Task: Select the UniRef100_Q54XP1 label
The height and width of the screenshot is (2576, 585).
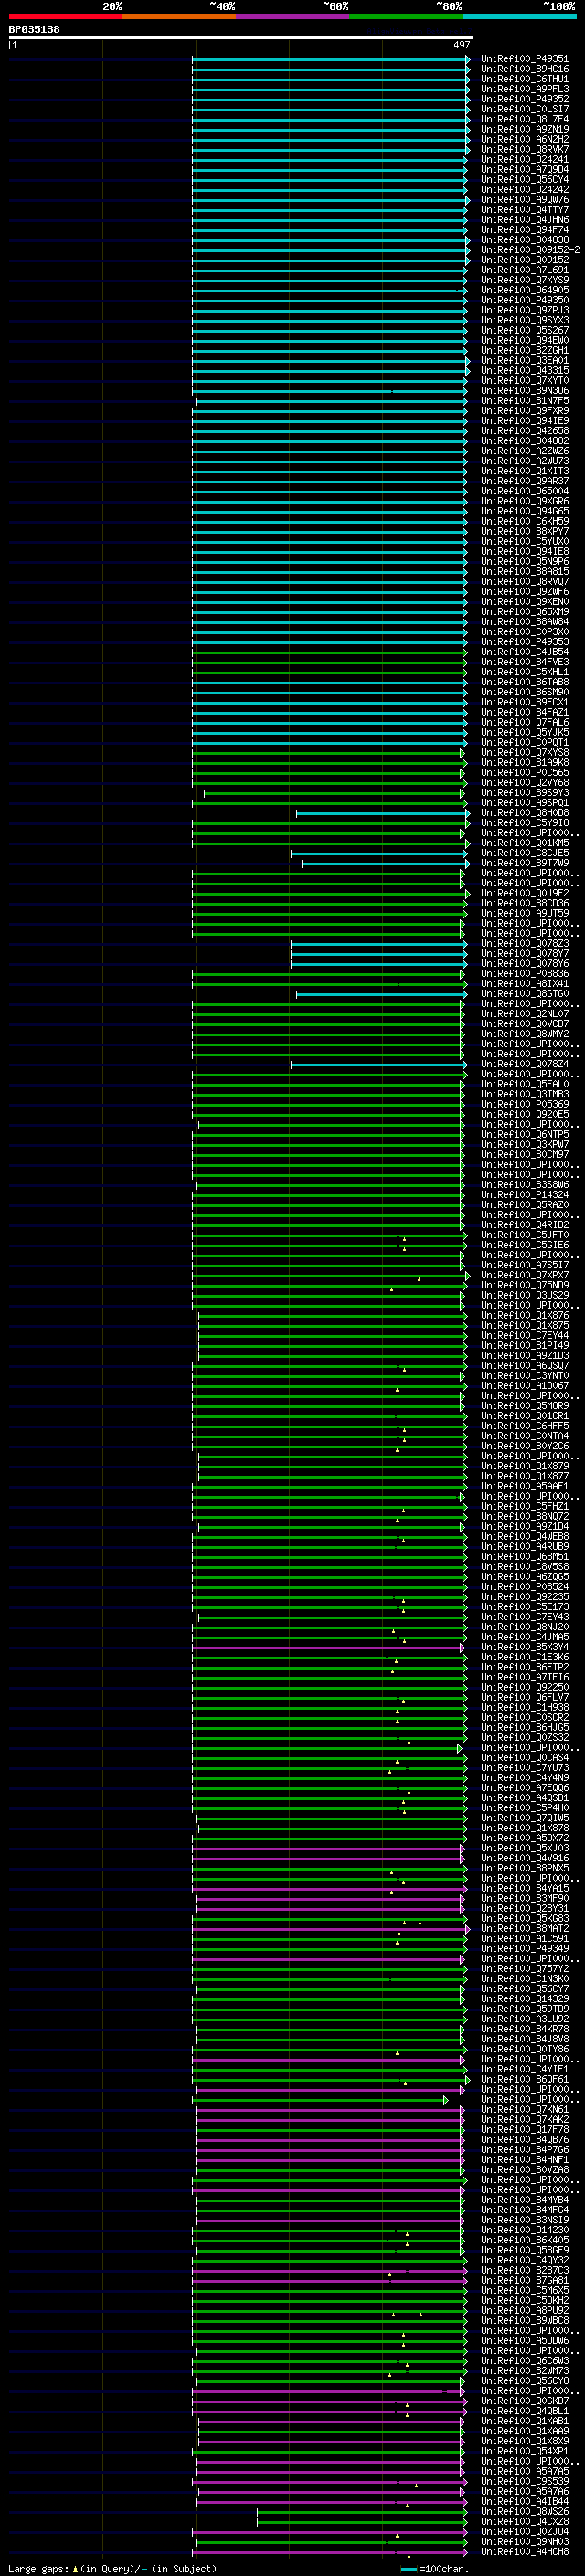Action: click(524, 2452)
